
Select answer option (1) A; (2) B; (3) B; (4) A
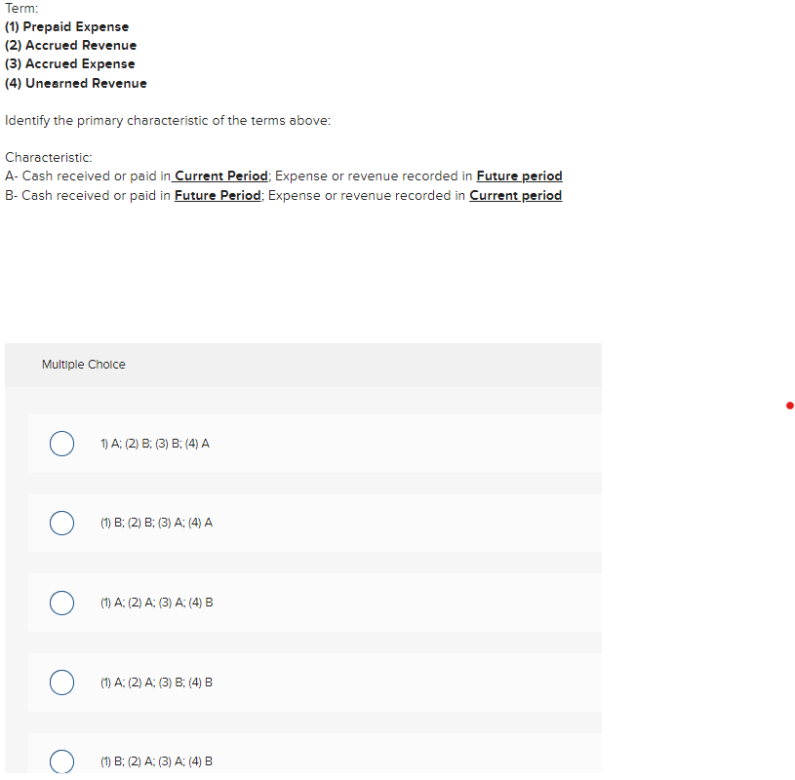61,443
